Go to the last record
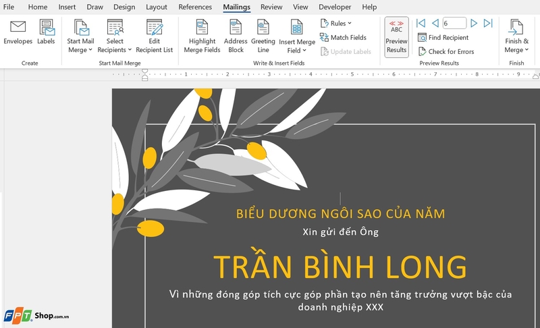Screen dimensions: 540x328 (x=488, y=23)
